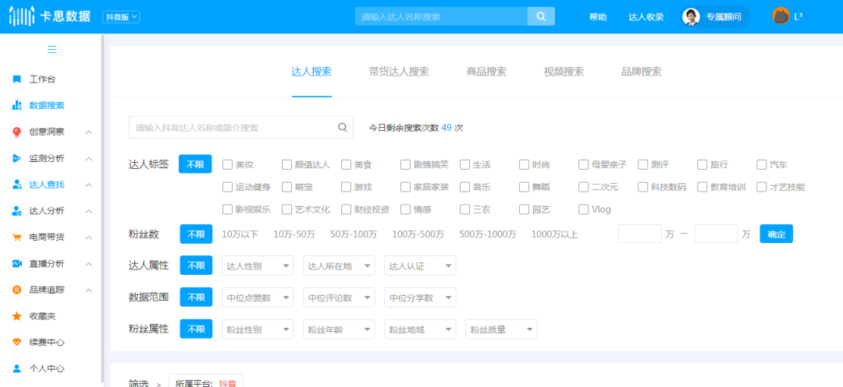
Task: Open the 帮助 menu item
Action: (598, 16)
